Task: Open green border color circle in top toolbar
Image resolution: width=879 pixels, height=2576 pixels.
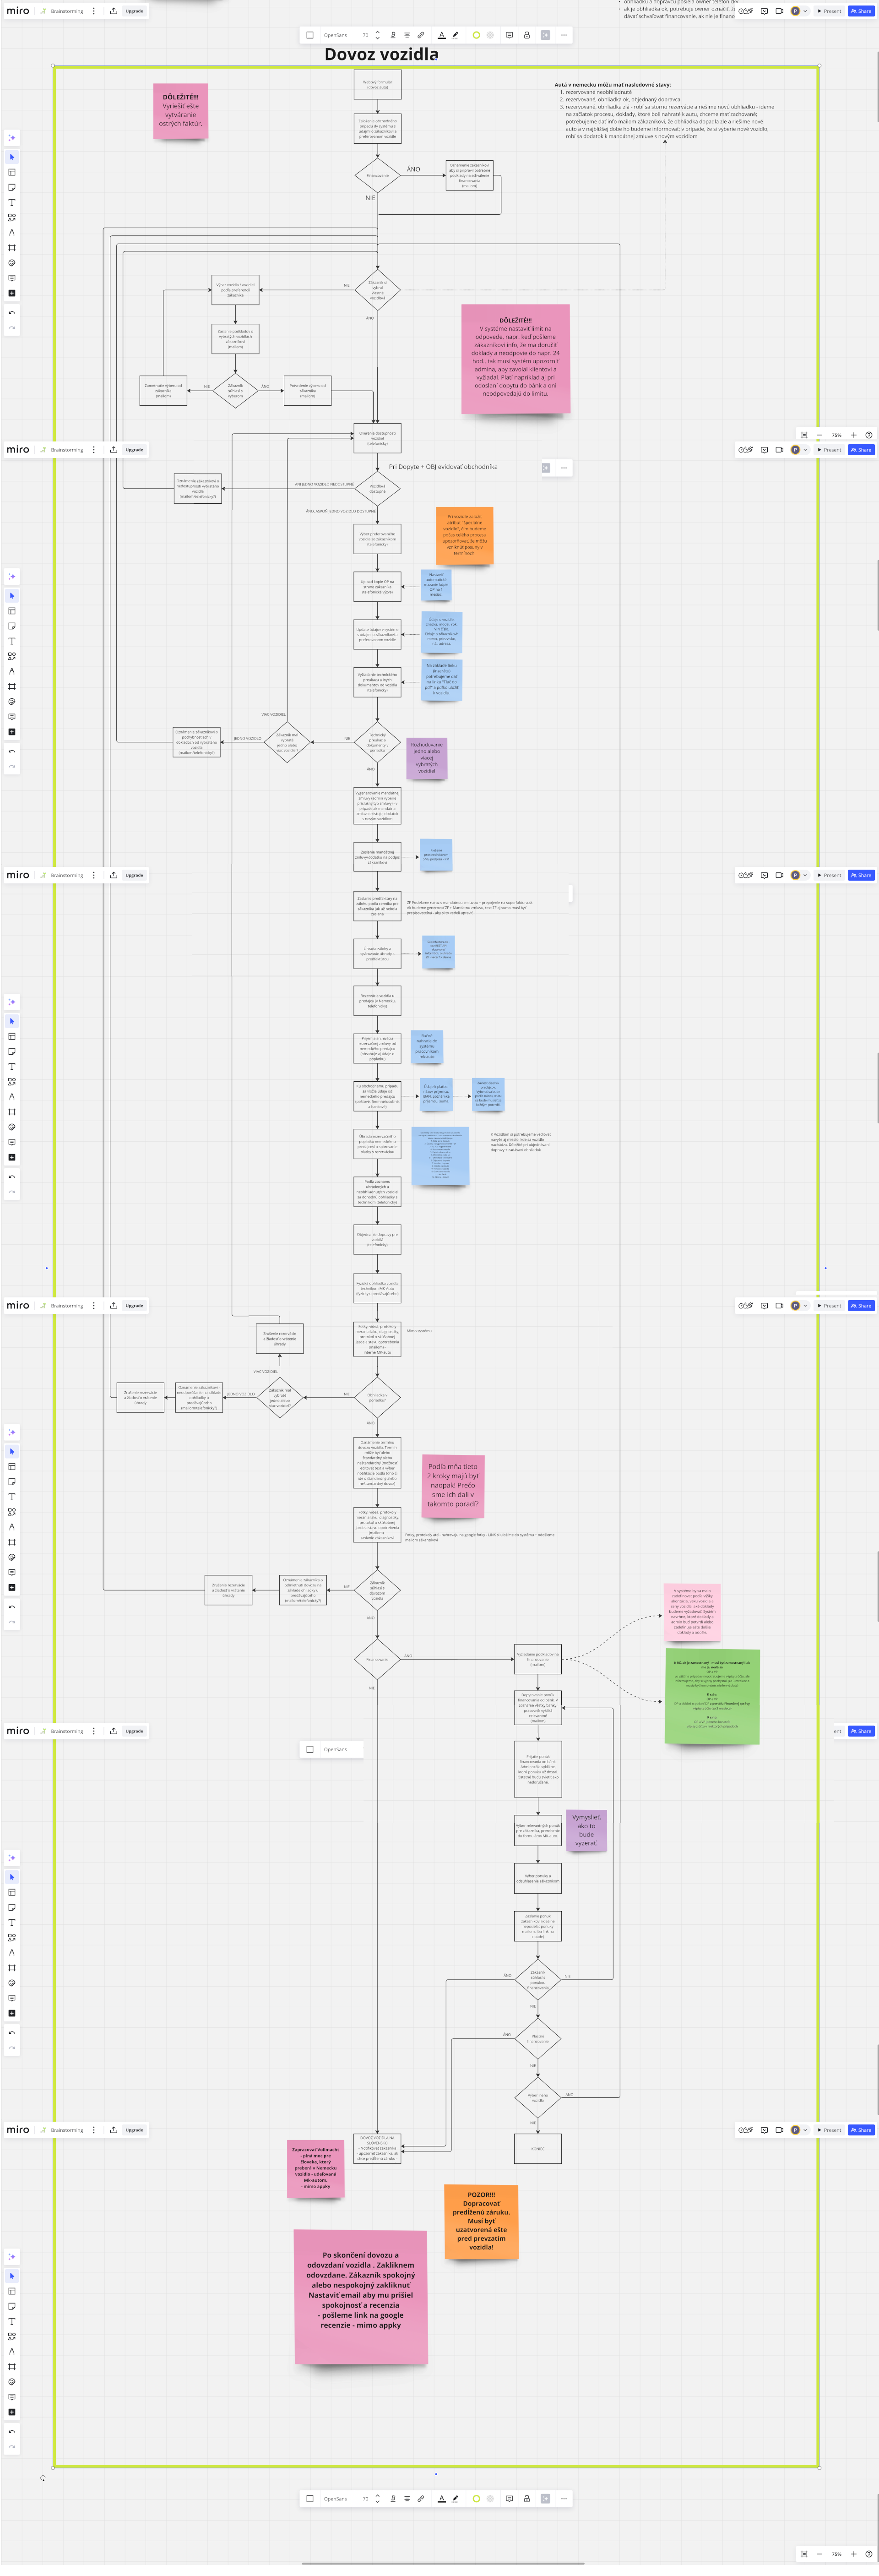Action: [x=476, y=35]
